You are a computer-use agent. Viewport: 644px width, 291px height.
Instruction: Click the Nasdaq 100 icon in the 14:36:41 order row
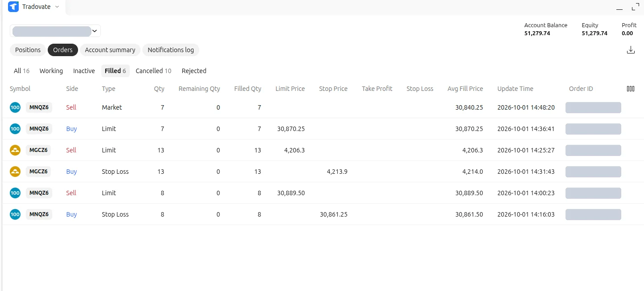15,129
